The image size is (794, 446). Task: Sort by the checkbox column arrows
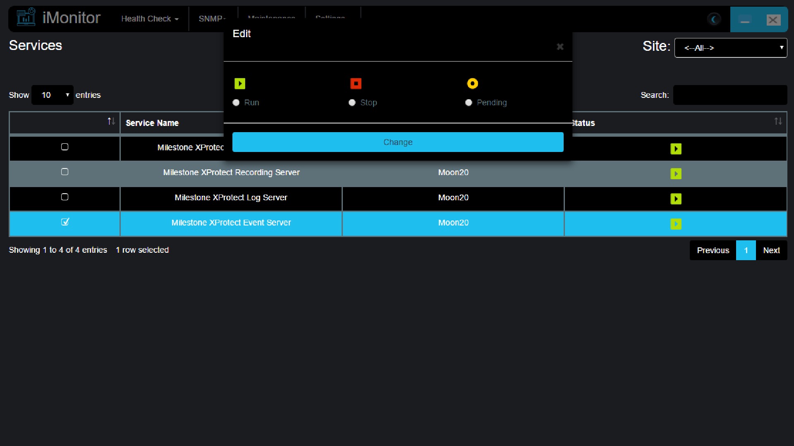point(111,121)
